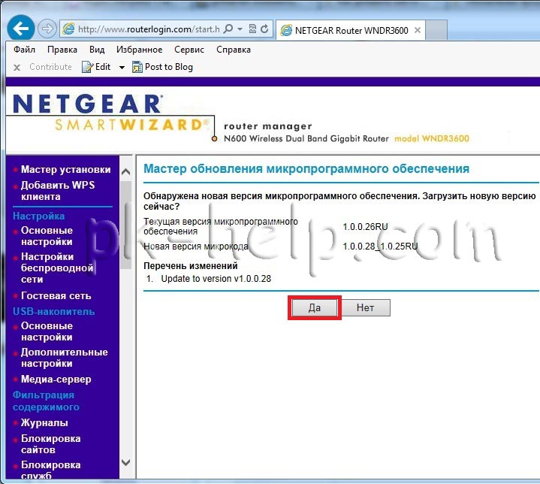
Task: Click current firmware version 1.0.0.26RU
Action: 366,227
